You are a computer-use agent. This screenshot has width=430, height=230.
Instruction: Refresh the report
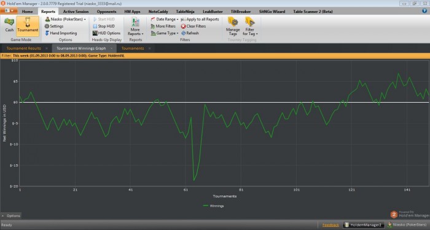(x=190, y=33)
